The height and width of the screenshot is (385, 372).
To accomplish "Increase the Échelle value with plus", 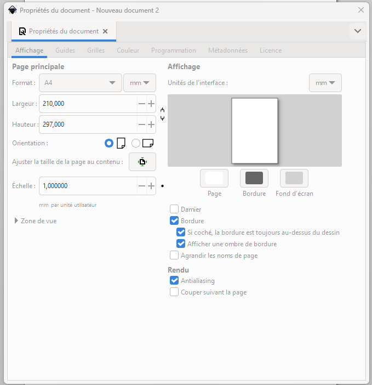I will tap(151, 186).
